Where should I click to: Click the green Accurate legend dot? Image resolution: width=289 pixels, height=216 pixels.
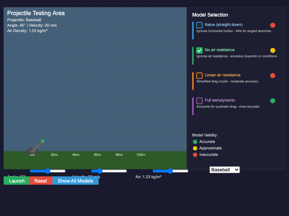click(195, 142)
